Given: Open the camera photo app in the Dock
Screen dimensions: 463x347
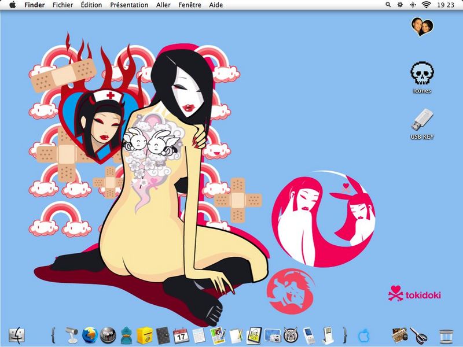Looking at the screenshot, I should point(273,335).
